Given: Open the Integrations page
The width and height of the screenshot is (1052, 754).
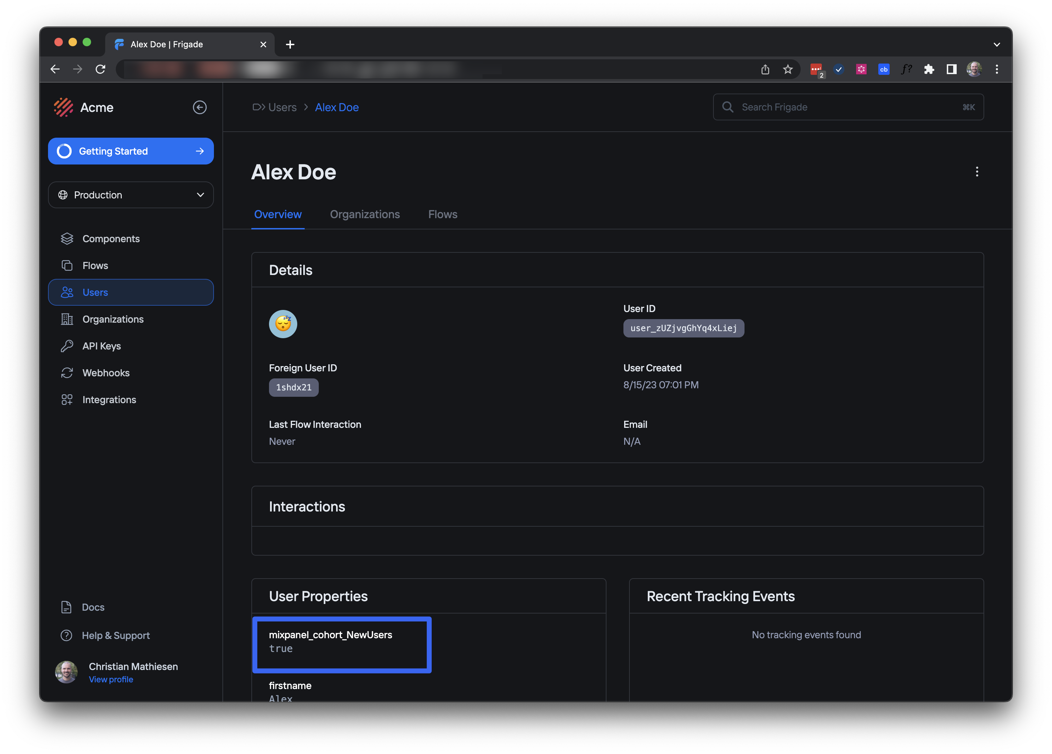Looking at the screenshot, I should point(108,400).
